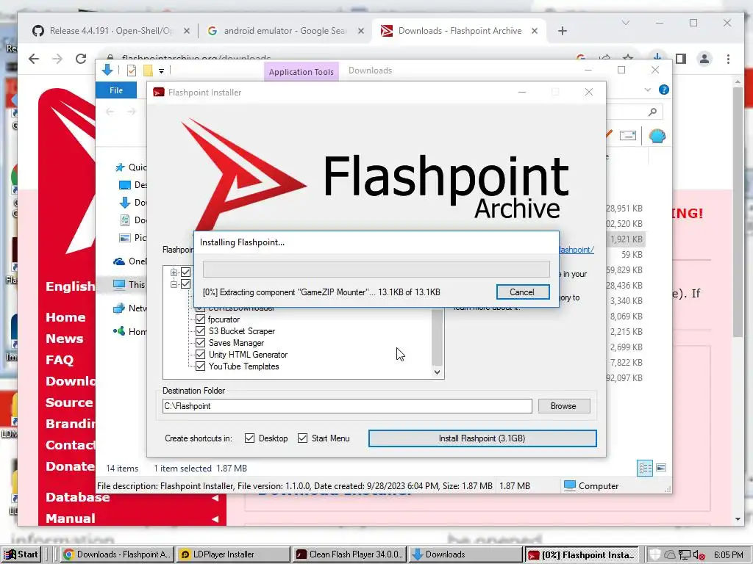This screenshot has width=753, height=564.
Task: Click the Install Flashpoint (3.1GB) button
Action: pos(482,438)
